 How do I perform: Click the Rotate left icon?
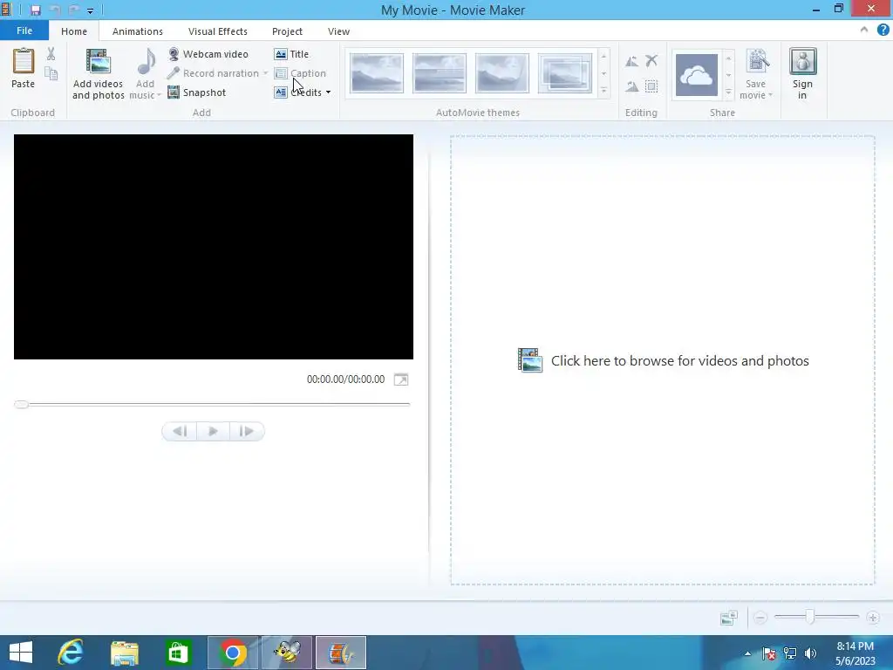(631, 61)
